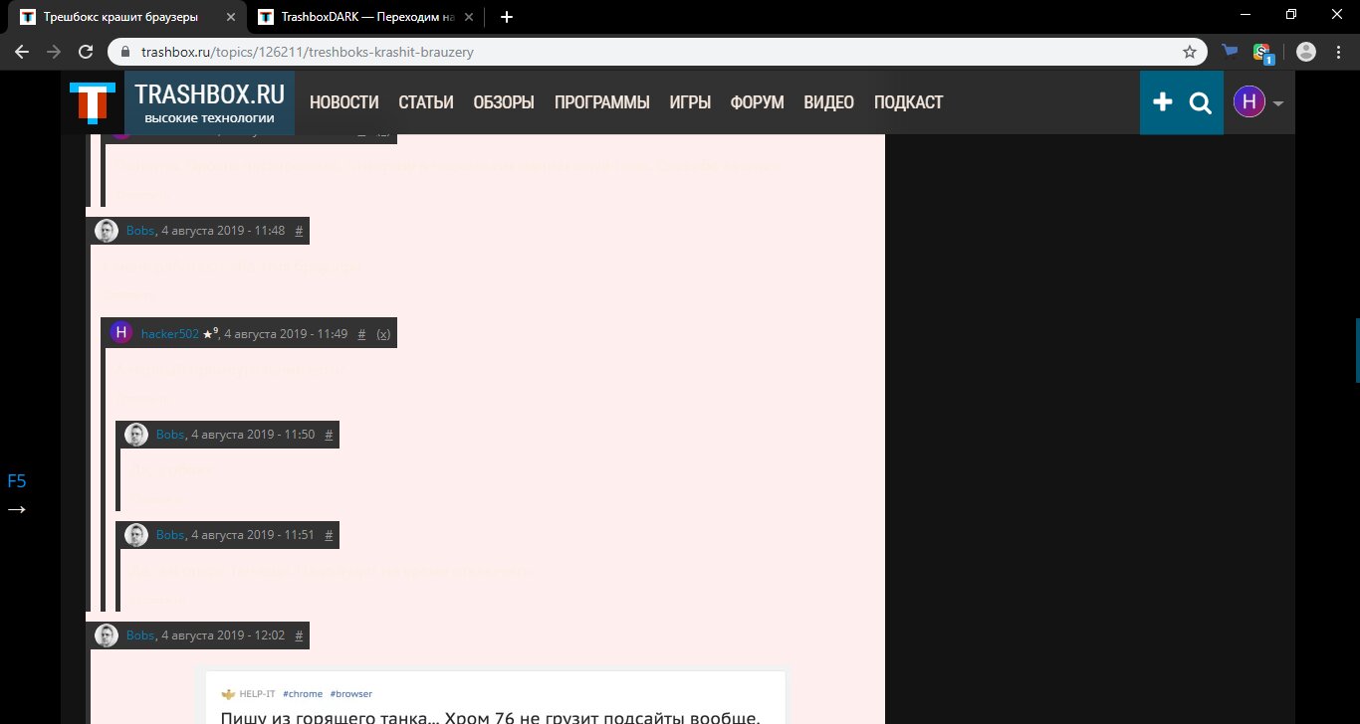Open Bobs profile on 11:50 comment
1360x724 pixels.
[x=170, y=435]
